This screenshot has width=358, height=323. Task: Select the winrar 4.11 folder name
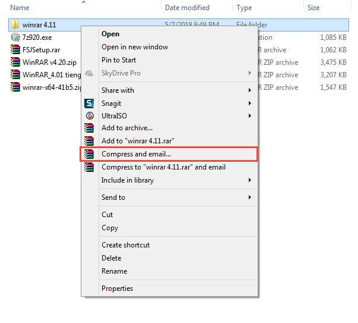click(39, 25)
